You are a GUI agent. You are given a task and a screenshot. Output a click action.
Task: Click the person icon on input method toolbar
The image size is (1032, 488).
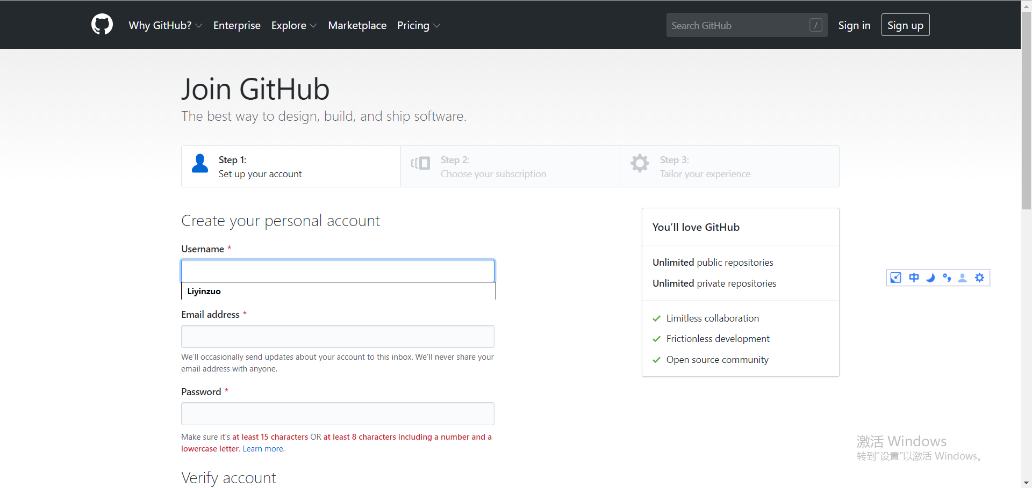click(x=963, y=278)
